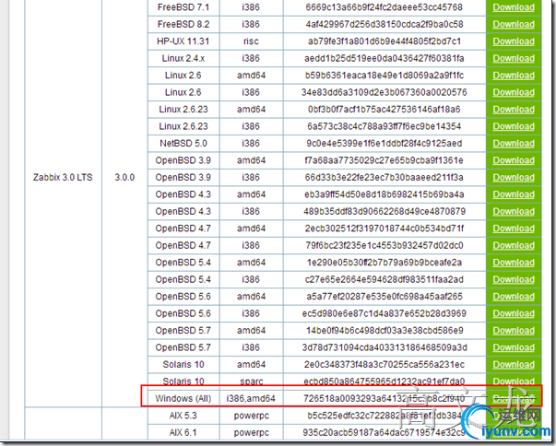Select hash '34e83dd6a3109d2e3b067360a0020576'
556x446 pixels.
click(x=384, y=92)
